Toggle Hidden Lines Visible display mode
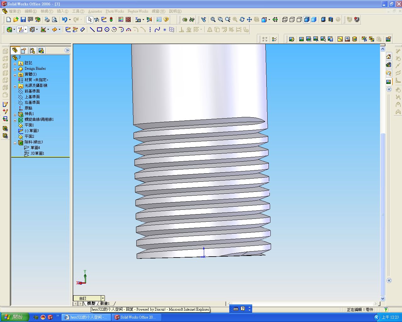Screen dimensions: 402x322 [292, 19]
